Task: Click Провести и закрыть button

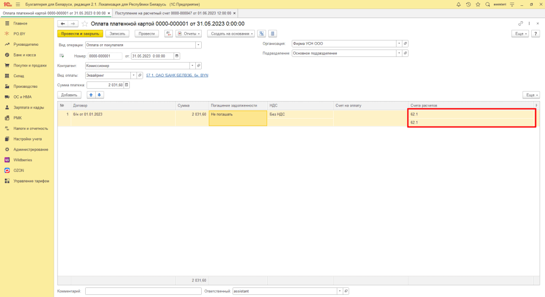Action: pos(80,34)
